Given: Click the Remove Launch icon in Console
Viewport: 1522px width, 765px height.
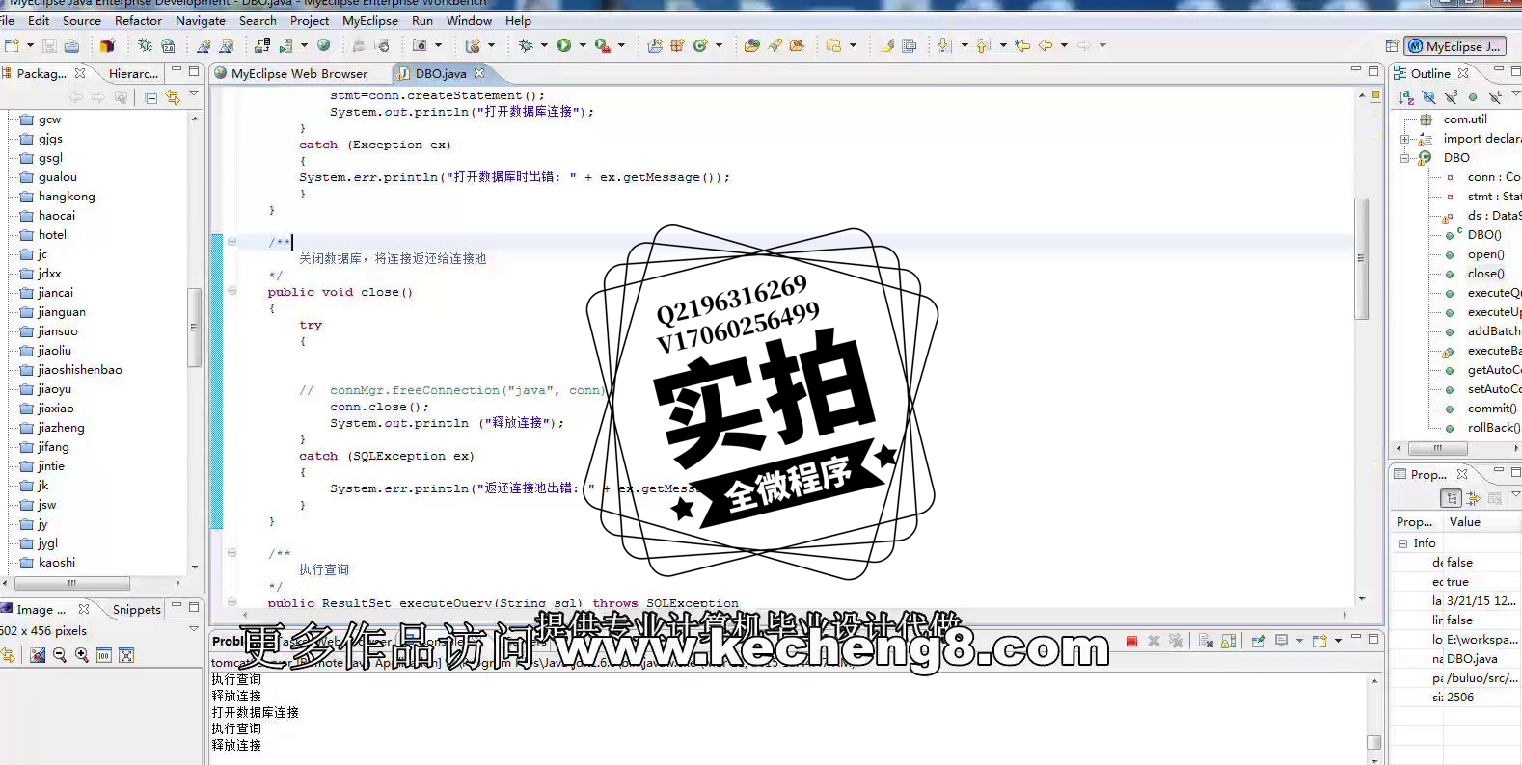Looking at the screenshot, I should (1154, 641).
